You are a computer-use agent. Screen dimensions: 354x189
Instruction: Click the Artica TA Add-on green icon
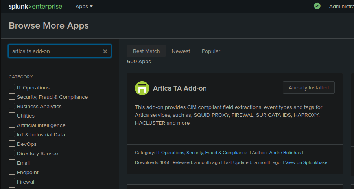142,88
